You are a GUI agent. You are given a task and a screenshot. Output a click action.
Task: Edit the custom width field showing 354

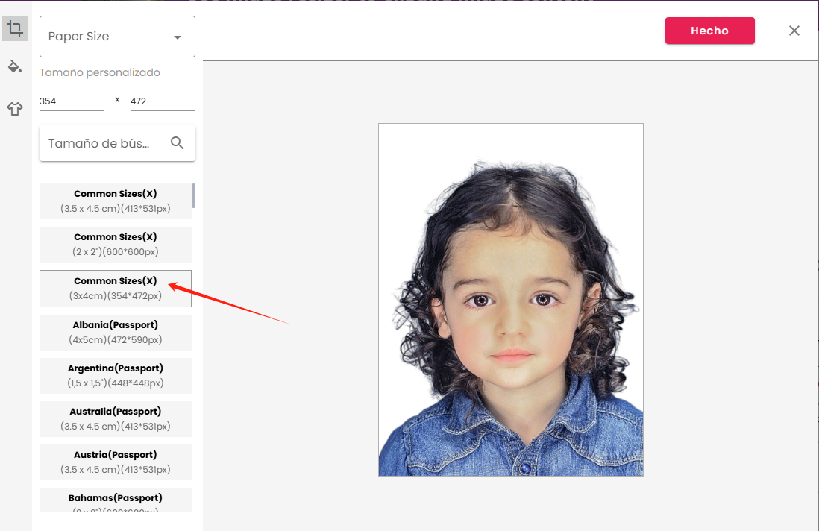coord(72,101)
